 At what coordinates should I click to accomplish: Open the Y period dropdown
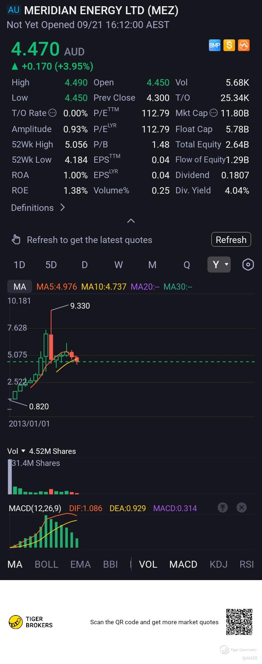click(219, 265)
